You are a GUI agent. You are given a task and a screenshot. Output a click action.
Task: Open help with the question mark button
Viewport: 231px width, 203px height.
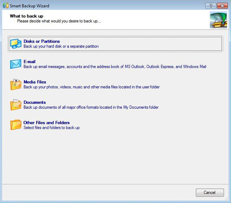[x=210, y=6]
